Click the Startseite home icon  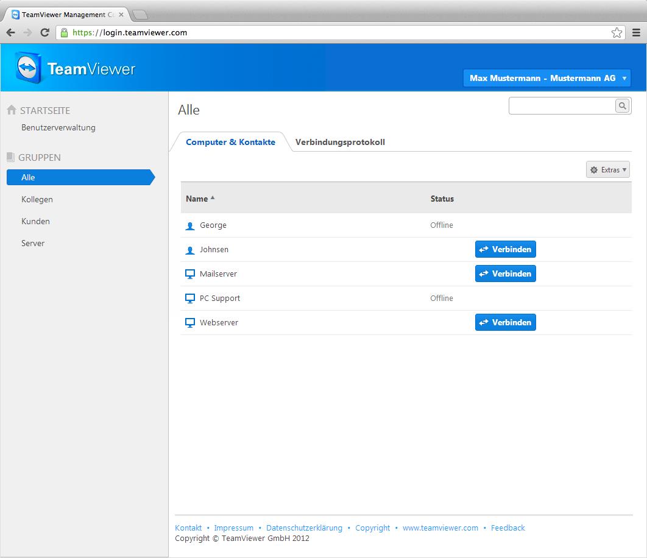[12, 110]
